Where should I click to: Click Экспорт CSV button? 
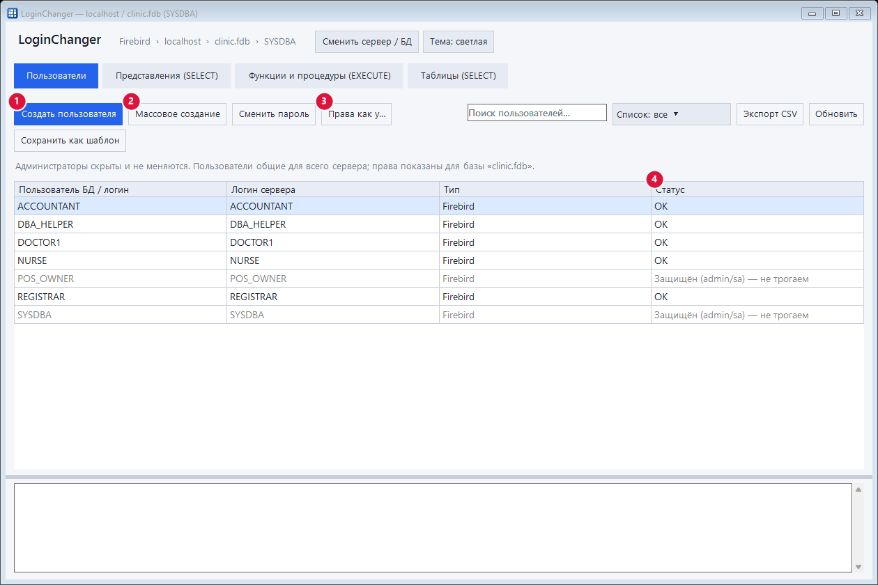(770, 114)
